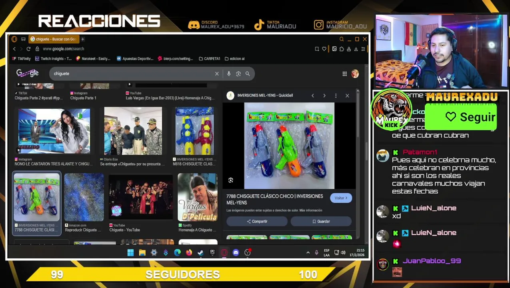Open Twitch Insights bookmark

53,59
